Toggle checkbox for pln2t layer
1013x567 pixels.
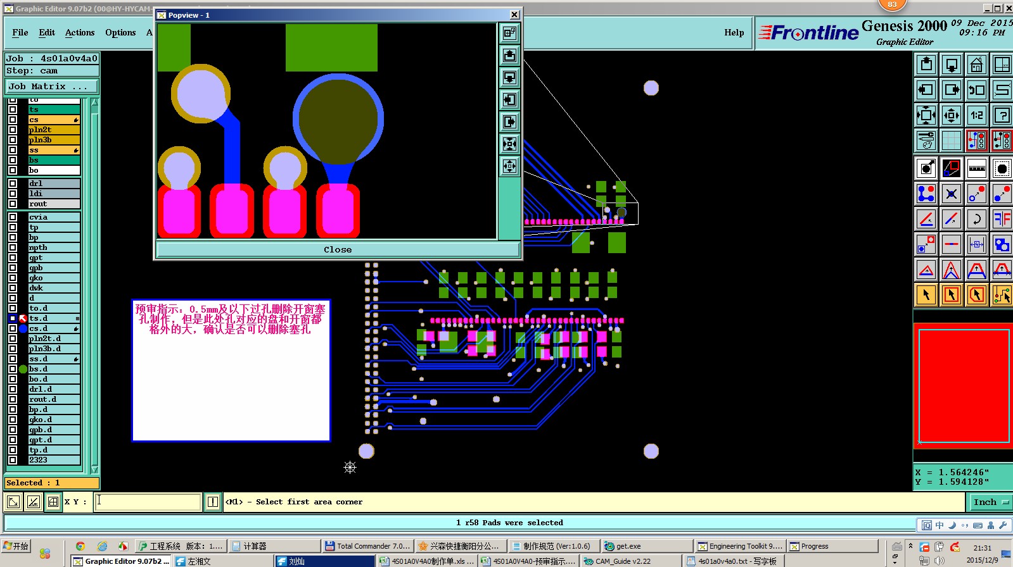pos(13,130)
